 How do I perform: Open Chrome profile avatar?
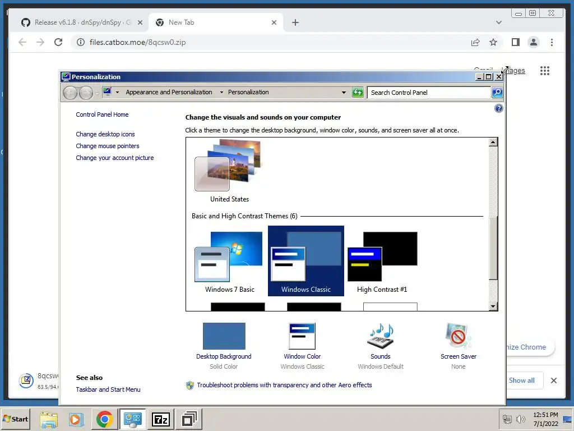[x=534, y=42]
